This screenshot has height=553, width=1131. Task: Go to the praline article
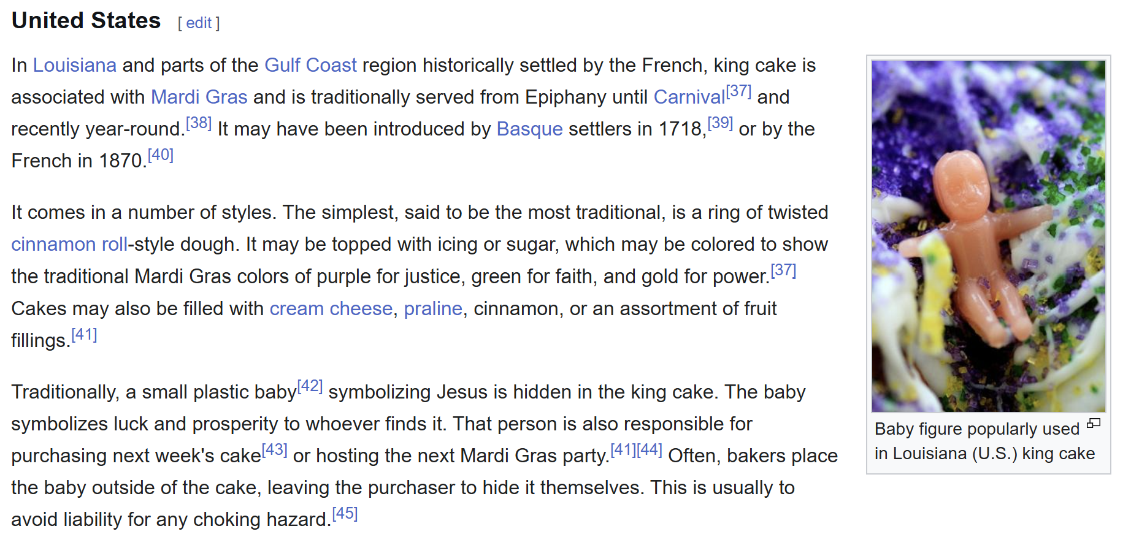[x=432, y=308]
